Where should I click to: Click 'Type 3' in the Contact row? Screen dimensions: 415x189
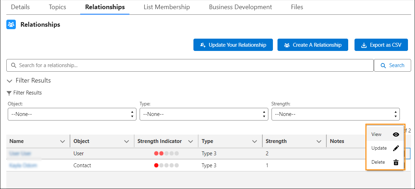pyautogui.click(x=209, y=165)
